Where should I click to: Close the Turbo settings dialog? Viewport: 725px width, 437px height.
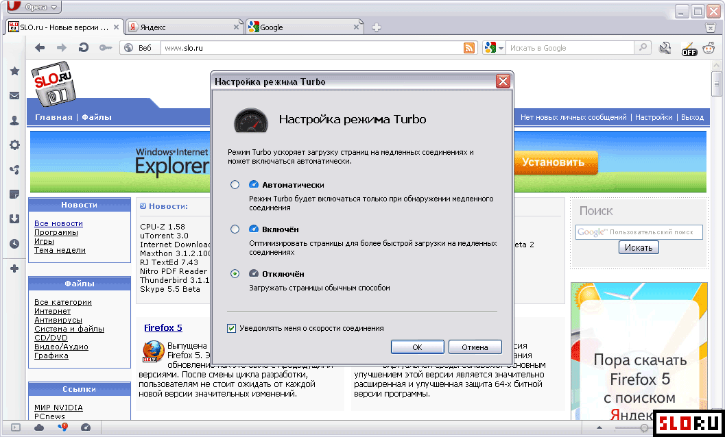click(x=503, y=82)
